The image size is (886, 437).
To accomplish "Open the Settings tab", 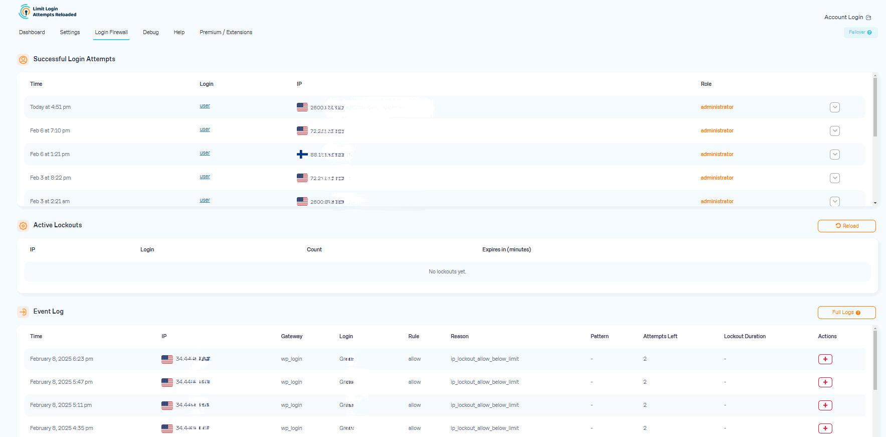I will 70,32.
